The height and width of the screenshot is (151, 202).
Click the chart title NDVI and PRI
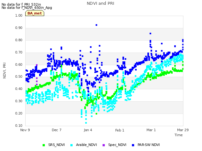click(100, 3)
